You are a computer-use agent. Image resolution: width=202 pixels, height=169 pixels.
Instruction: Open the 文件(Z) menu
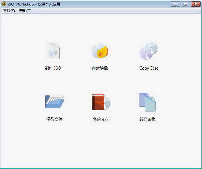tap(9, 11)
